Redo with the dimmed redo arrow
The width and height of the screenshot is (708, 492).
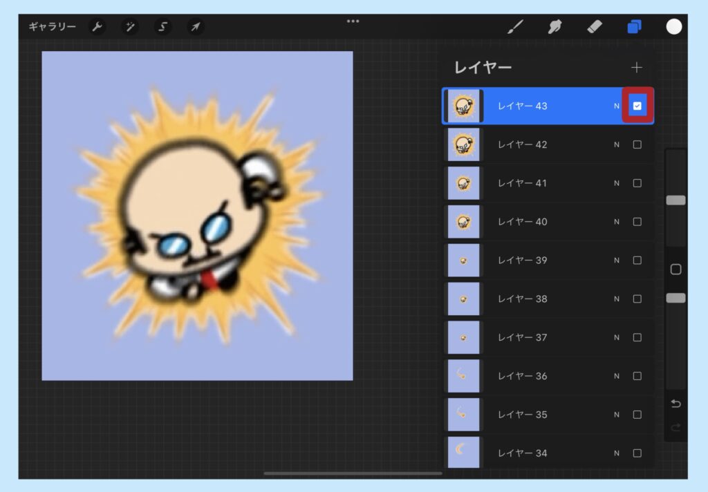click(x=676, y=427)
